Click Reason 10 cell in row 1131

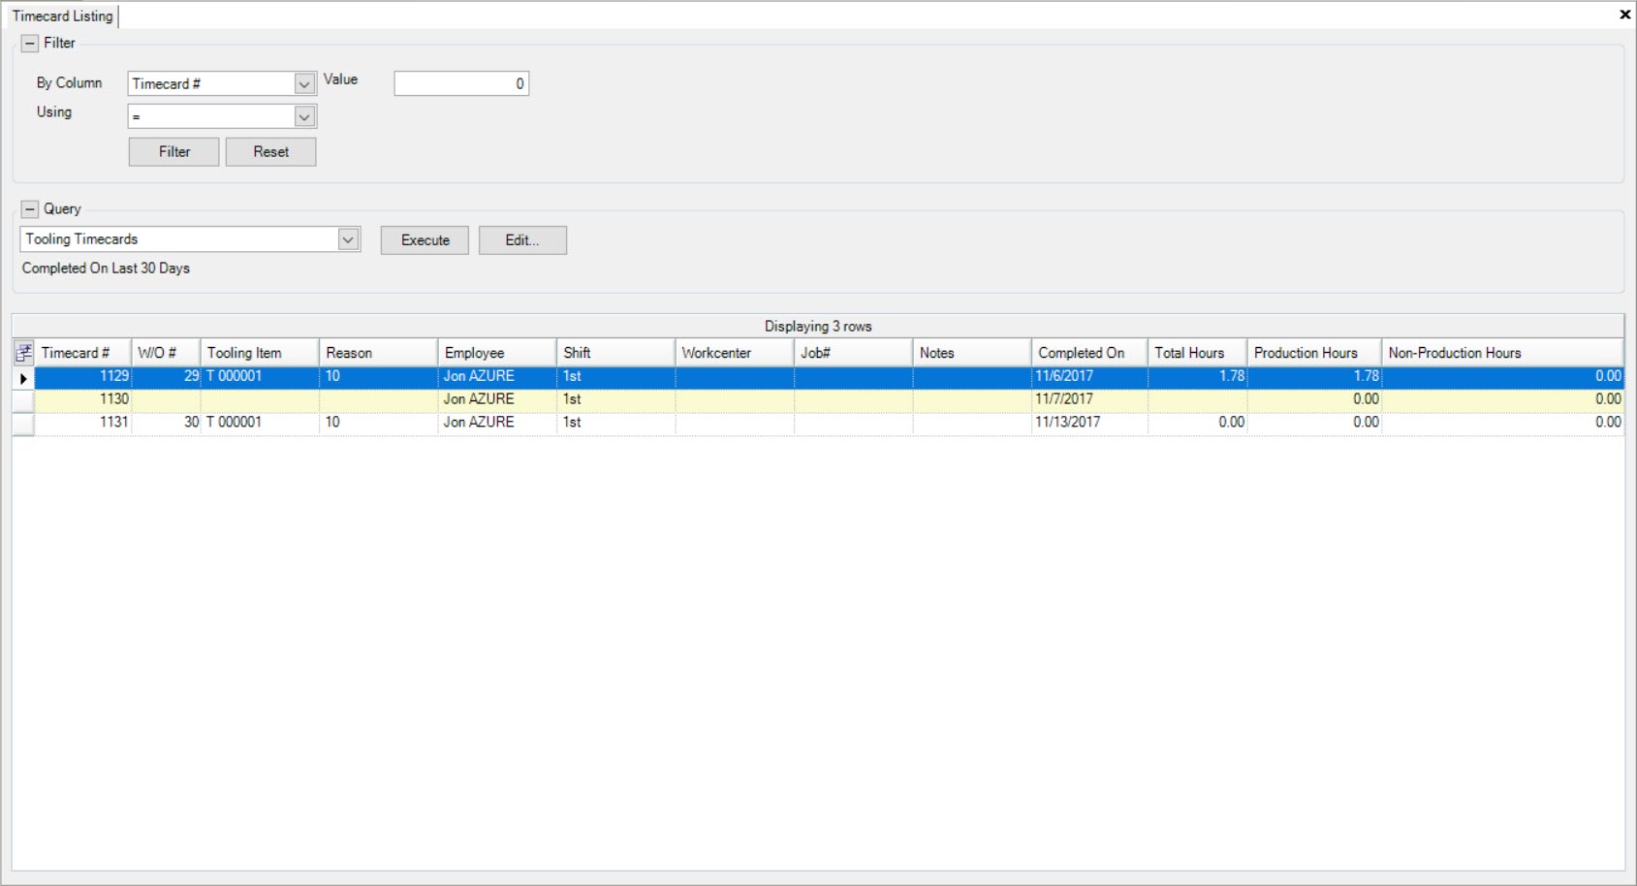378,423
